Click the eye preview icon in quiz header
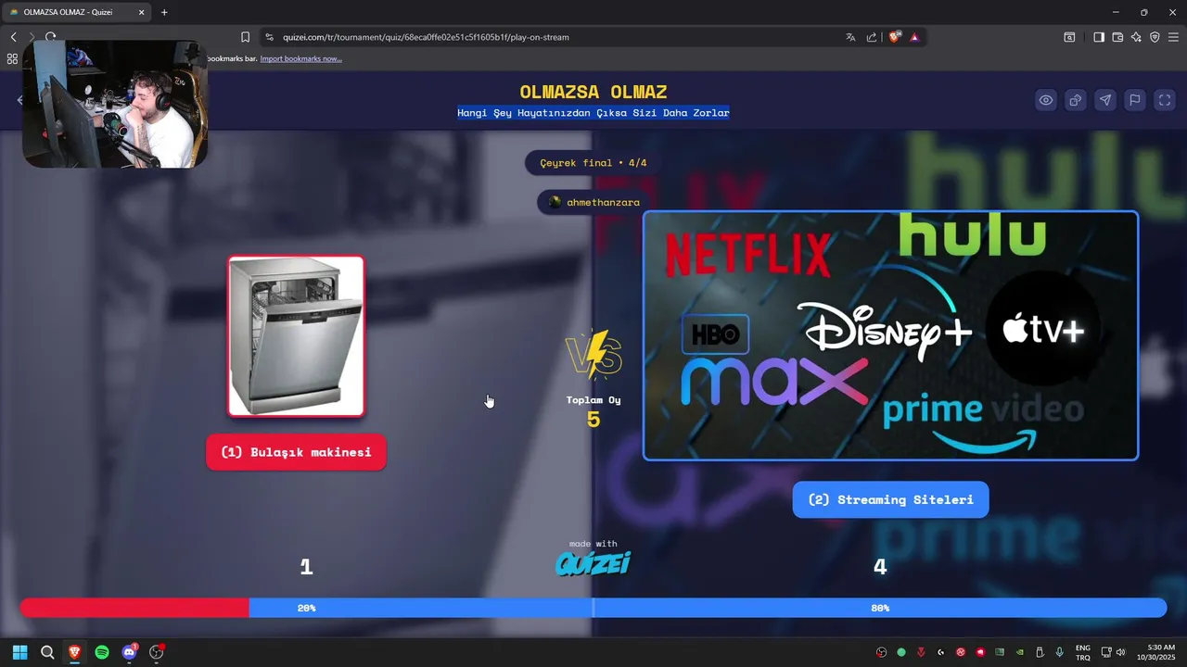Image resolution: width=1187 pixels, height=667 pixels. tap(1046, 100)
